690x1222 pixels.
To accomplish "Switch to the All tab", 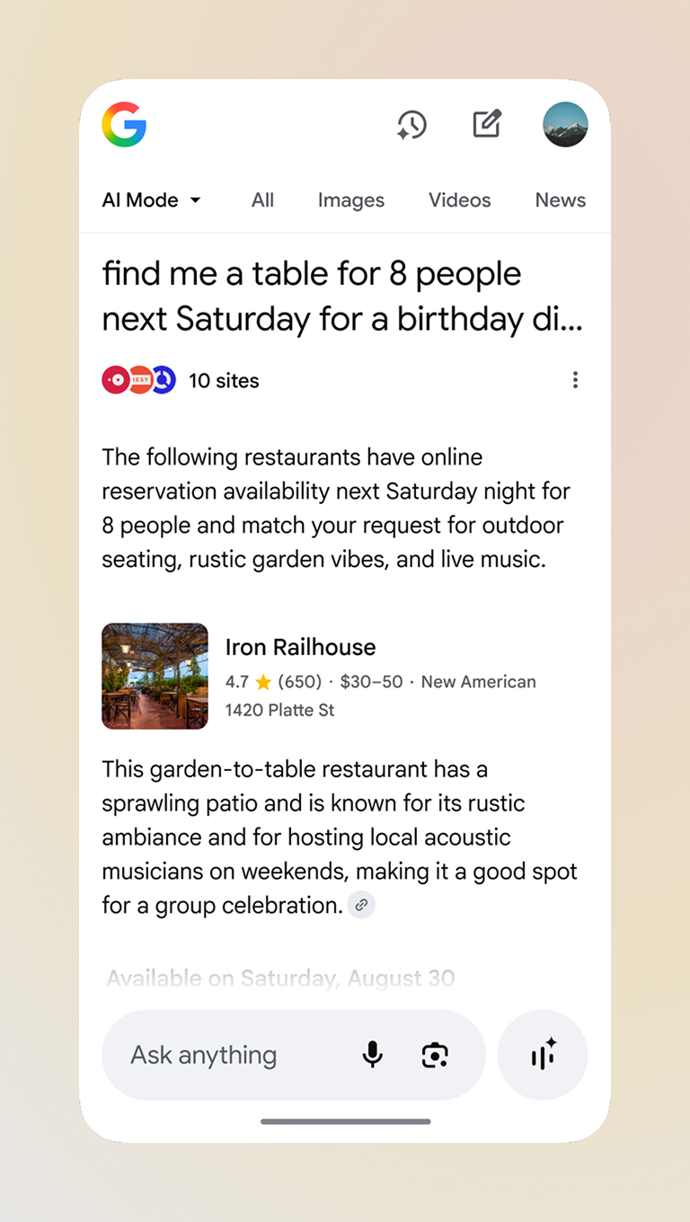I will click(x=262, y=200).
